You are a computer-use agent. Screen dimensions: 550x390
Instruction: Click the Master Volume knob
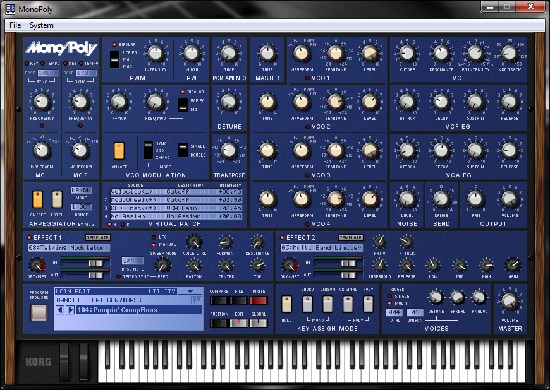[x=510, y=302]
